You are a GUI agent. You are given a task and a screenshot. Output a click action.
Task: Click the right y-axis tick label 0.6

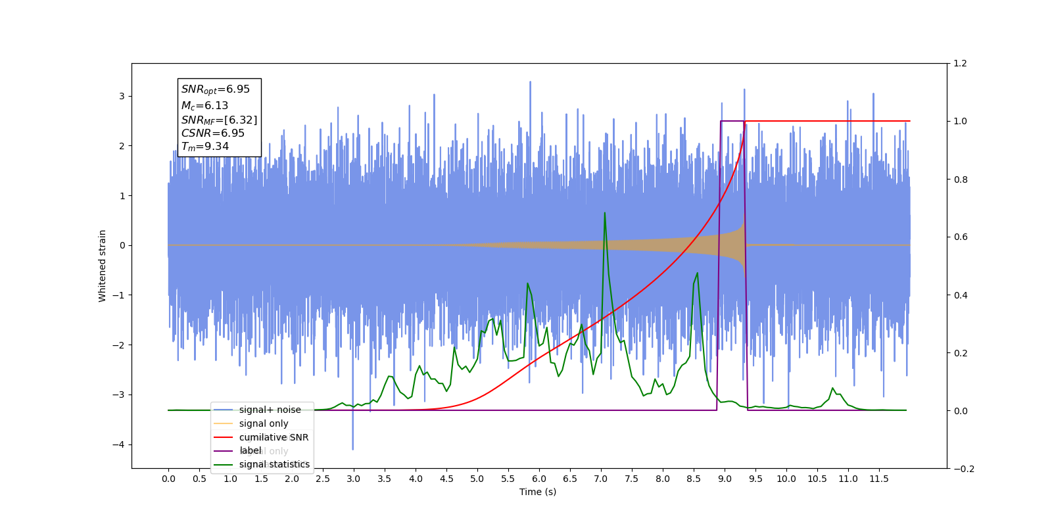pyautogui.click(x=960, y=237)
